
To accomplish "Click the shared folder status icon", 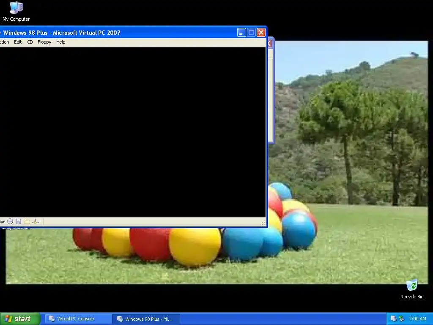I will [27, 221].
